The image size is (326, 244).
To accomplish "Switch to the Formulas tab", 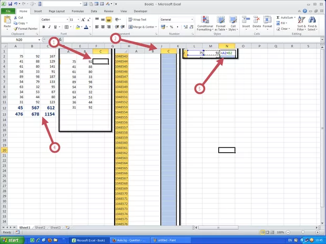I will click(x=78, y=11).
